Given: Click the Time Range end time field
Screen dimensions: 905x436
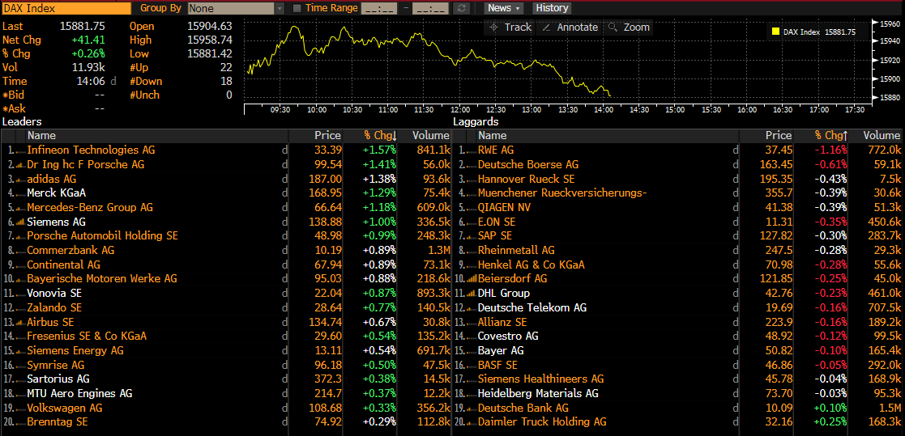Looking at the screenshot, I should coord(429,8).
